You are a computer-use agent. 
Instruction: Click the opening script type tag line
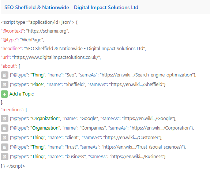coord(39,22)
